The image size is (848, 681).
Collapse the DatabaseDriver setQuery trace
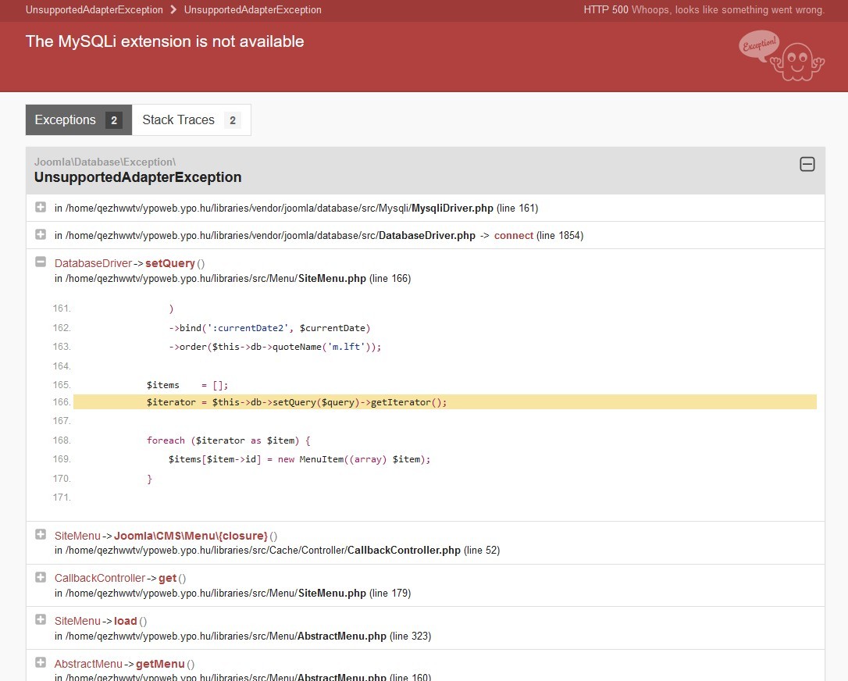41,262
